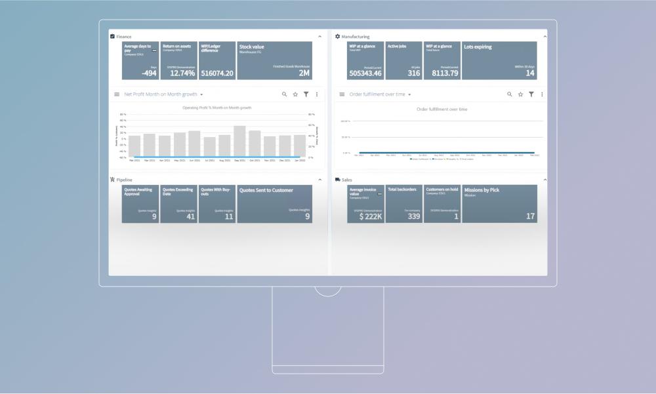Screen dimensions: 656x394
Task: Open search on the Net Profit chart
Action: click(x=285, y=94)
